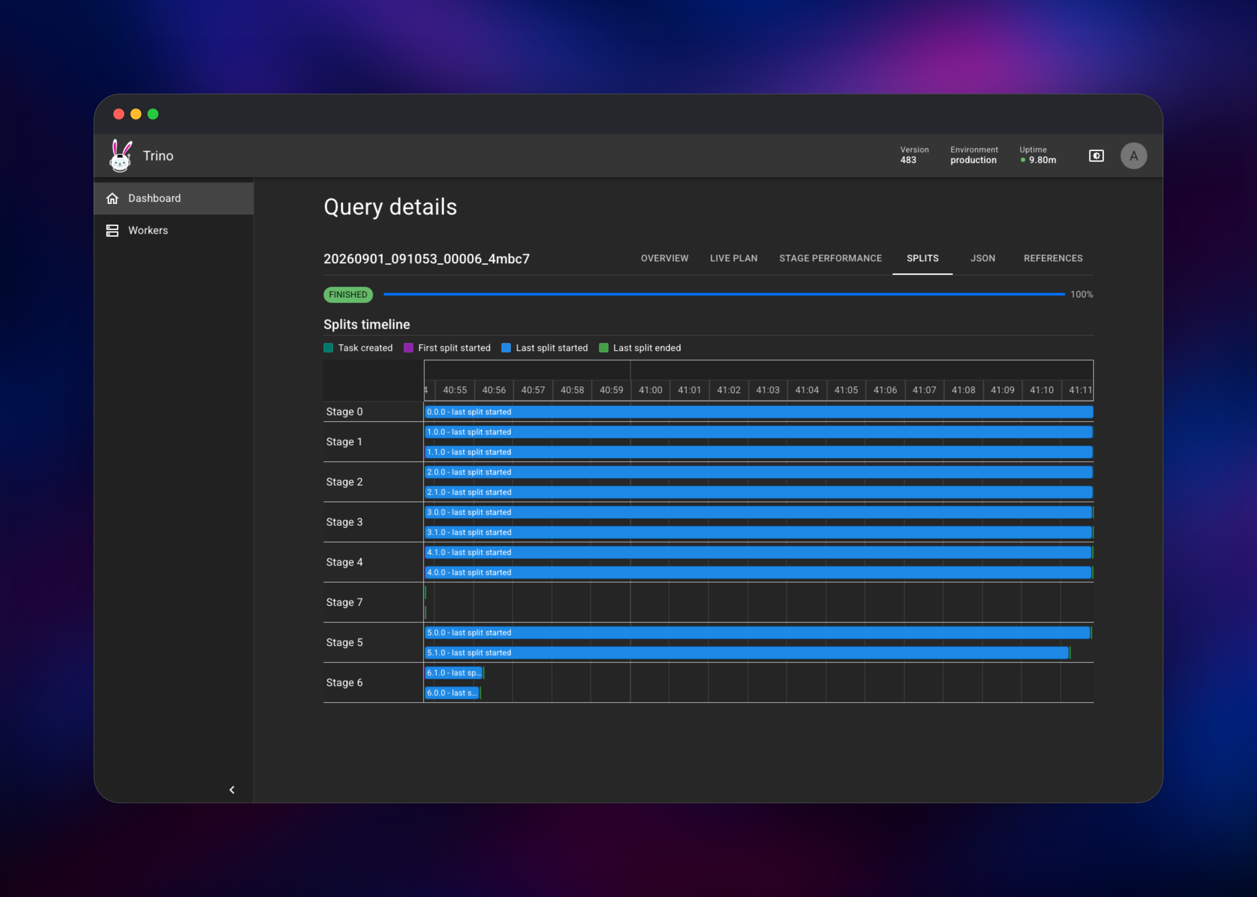Select the 5.0.0 task bar

[x=758, y=632]
